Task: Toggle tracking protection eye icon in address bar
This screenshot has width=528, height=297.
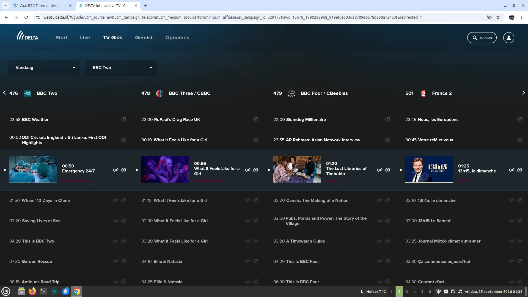Action: pyautogui.click(x=489, y=17)
